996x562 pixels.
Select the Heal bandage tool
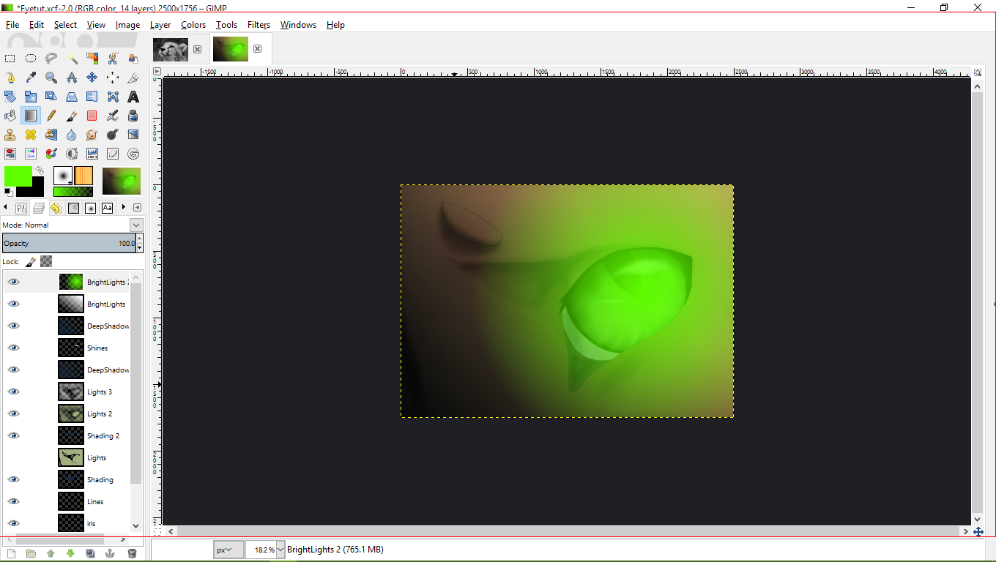(31, 135)
